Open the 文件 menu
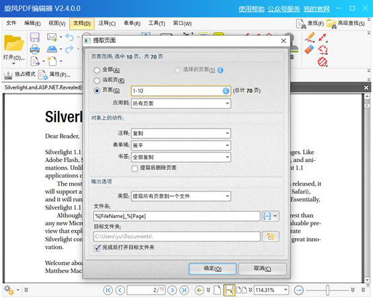This screenshot has height=300, width=373. (11, 23)
